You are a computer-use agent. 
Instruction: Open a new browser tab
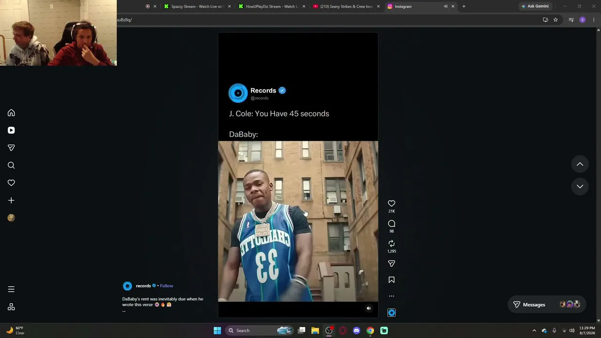pyautogui.click(x=464, y=7)
